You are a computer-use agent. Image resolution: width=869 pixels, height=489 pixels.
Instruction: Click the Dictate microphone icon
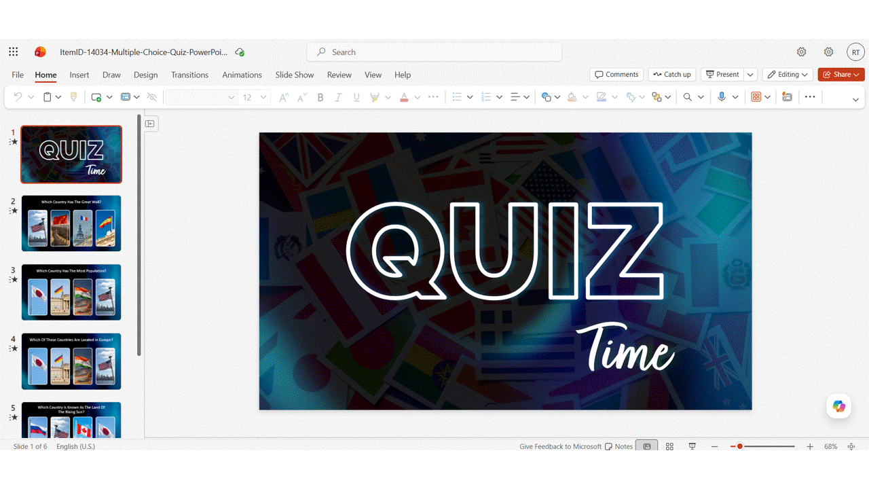point(722,97)
